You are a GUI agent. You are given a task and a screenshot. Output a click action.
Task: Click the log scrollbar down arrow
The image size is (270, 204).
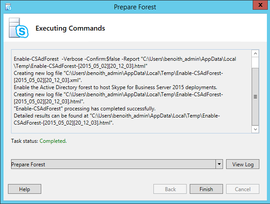pos(255,129)
